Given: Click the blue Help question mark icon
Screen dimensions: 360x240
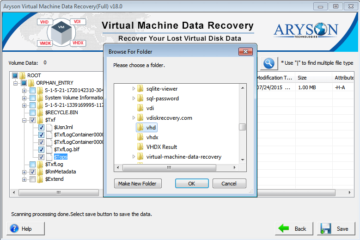Looking at the screenshot, I should pyautogui.click(x=14, y=228).
